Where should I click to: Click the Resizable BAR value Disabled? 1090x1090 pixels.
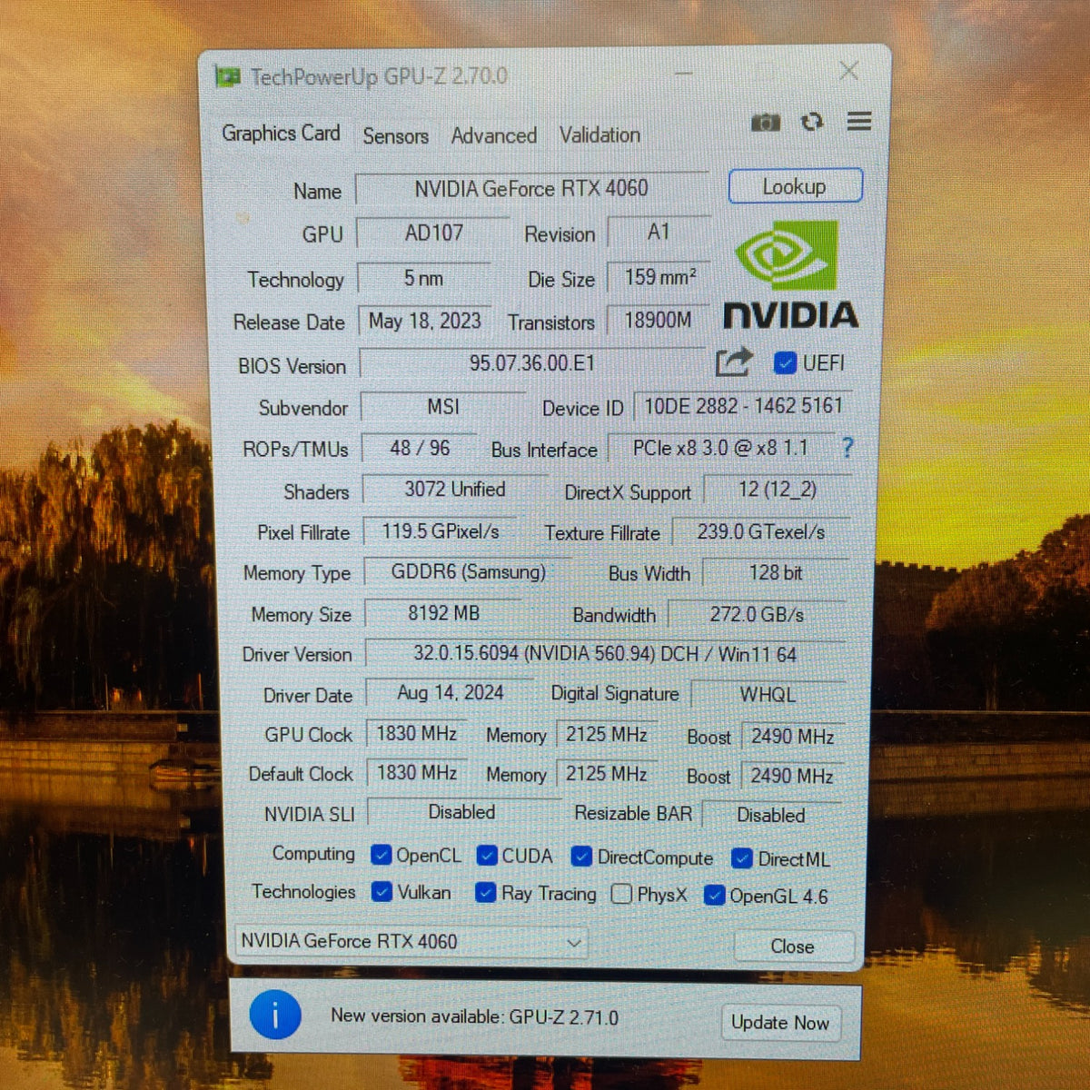771,815
